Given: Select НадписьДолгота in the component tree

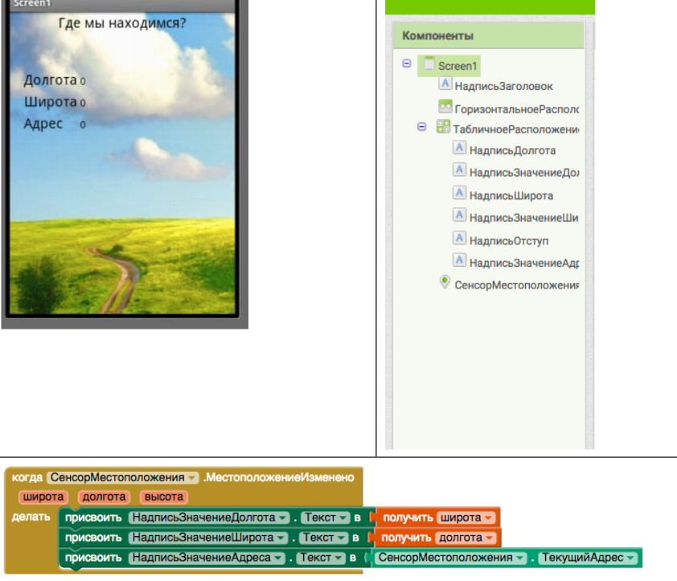Looking at the screenshot, I should 512,150.
